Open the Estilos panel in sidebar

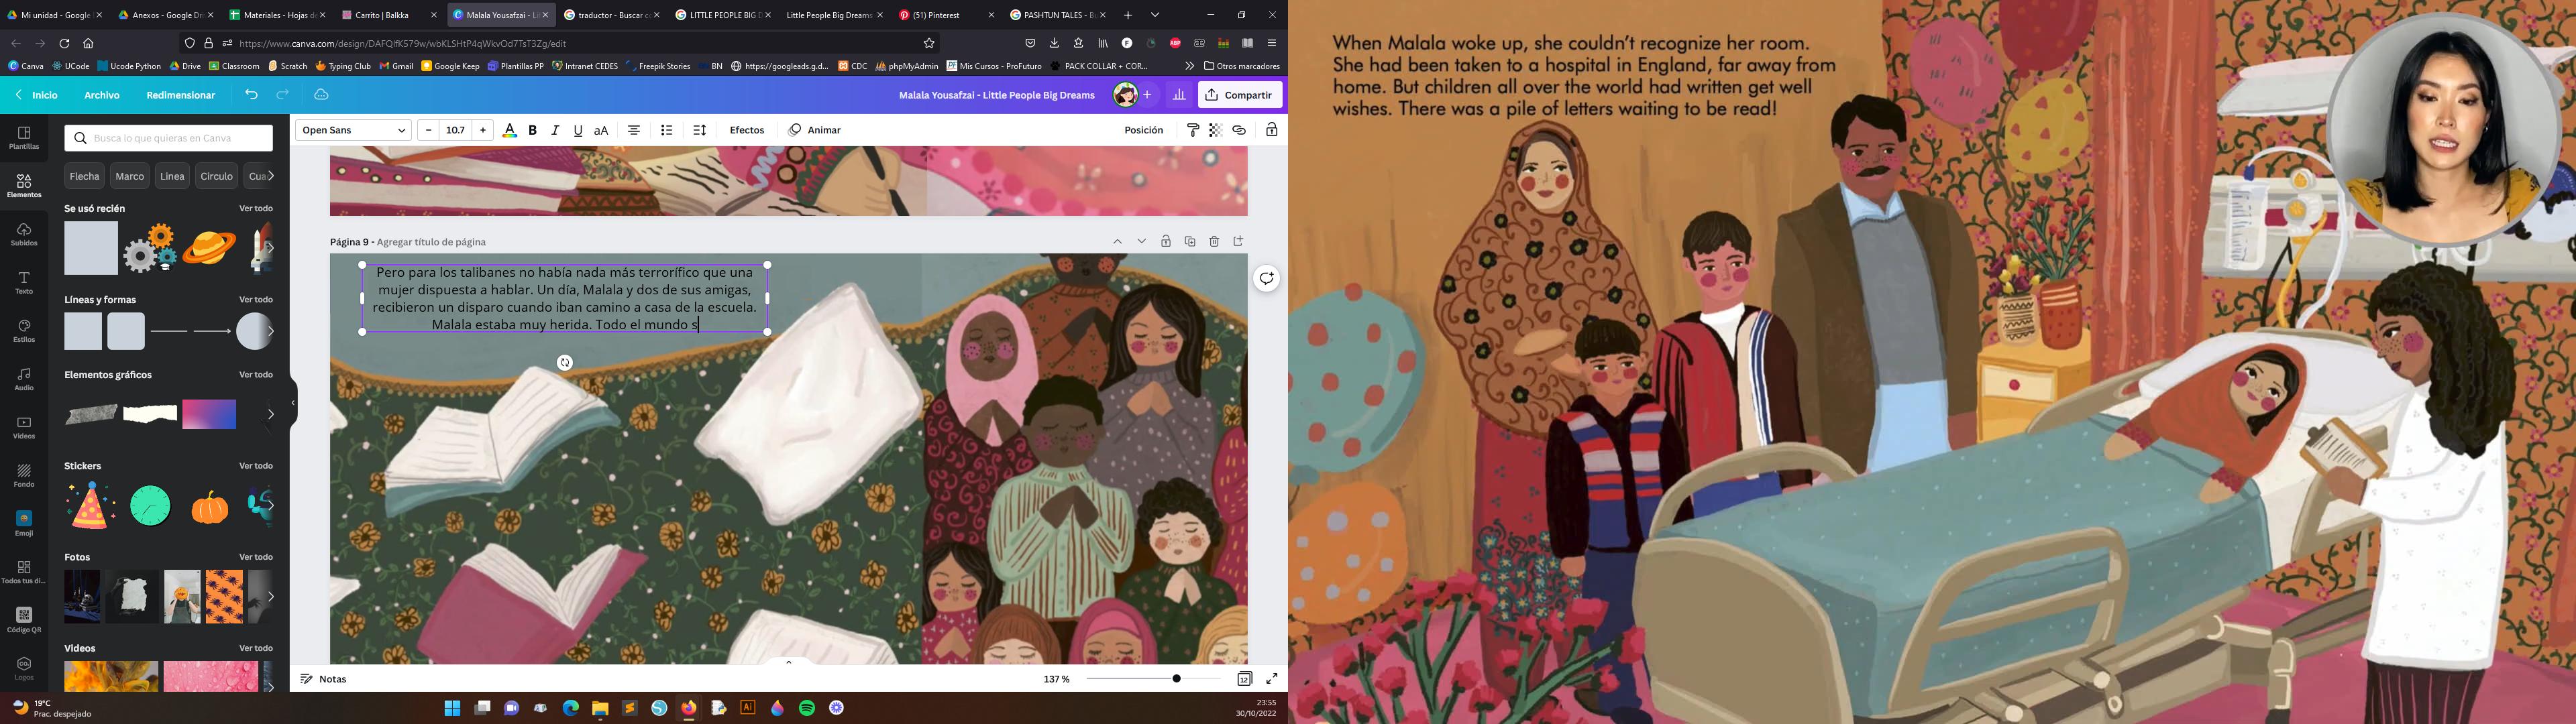[24, 331]
